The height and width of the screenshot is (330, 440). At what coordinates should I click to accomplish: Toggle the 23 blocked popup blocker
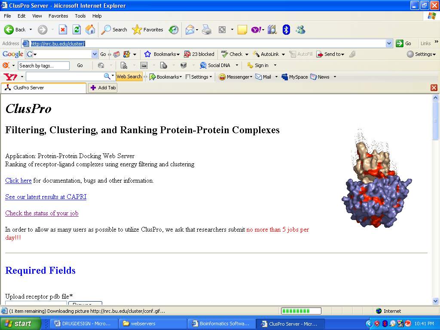click(x=199, y=54)
